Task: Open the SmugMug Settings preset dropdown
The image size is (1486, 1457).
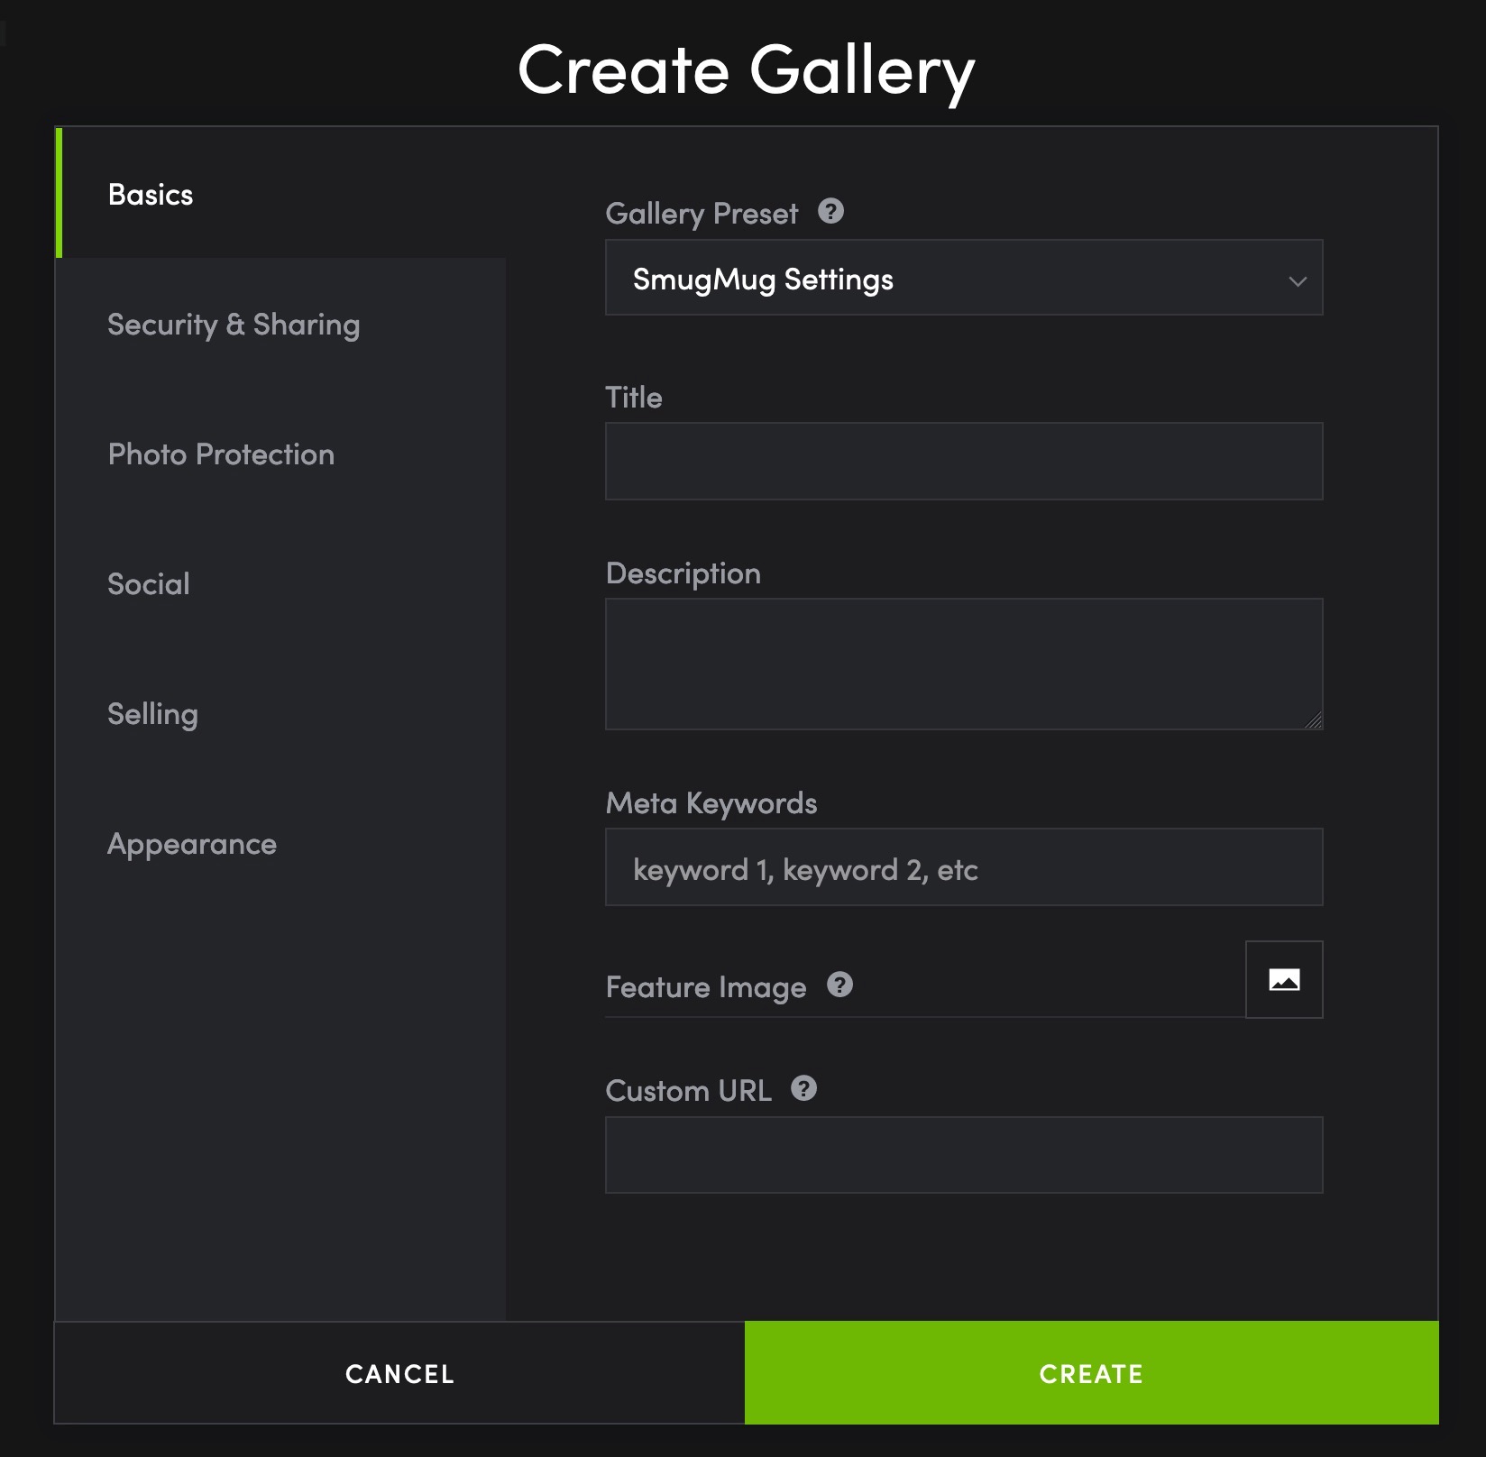Action: pyautogui.click(x=964, y=278)
